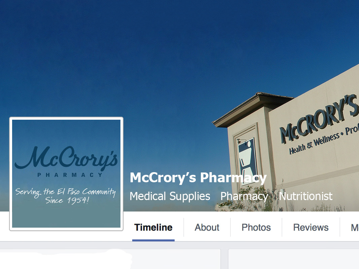Image resolution: width=359 pixels, height=269 pixels.
Task: Click the Serving the El Paso Community tagline
Action: (66, 196)
